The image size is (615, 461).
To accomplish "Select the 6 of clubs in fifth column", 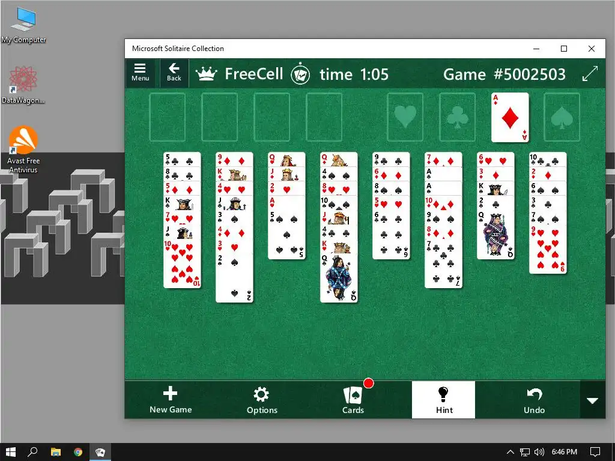I will click(391, 235).
